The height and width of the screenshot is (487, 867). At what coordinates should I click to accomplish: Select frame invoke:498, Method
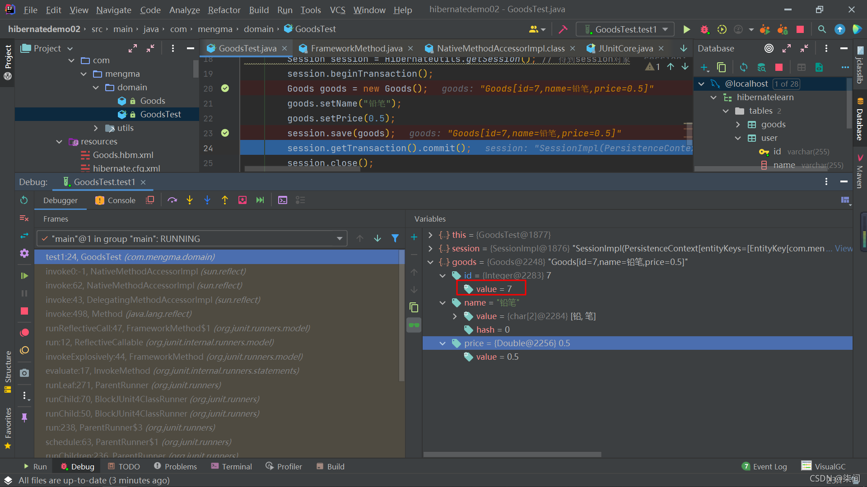[x=118, y=314]
